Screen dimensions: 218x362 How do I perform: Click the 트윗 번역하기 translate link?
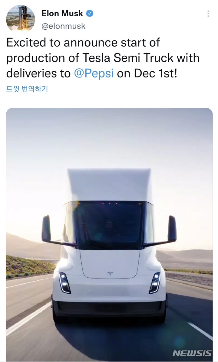pos(27,89)
